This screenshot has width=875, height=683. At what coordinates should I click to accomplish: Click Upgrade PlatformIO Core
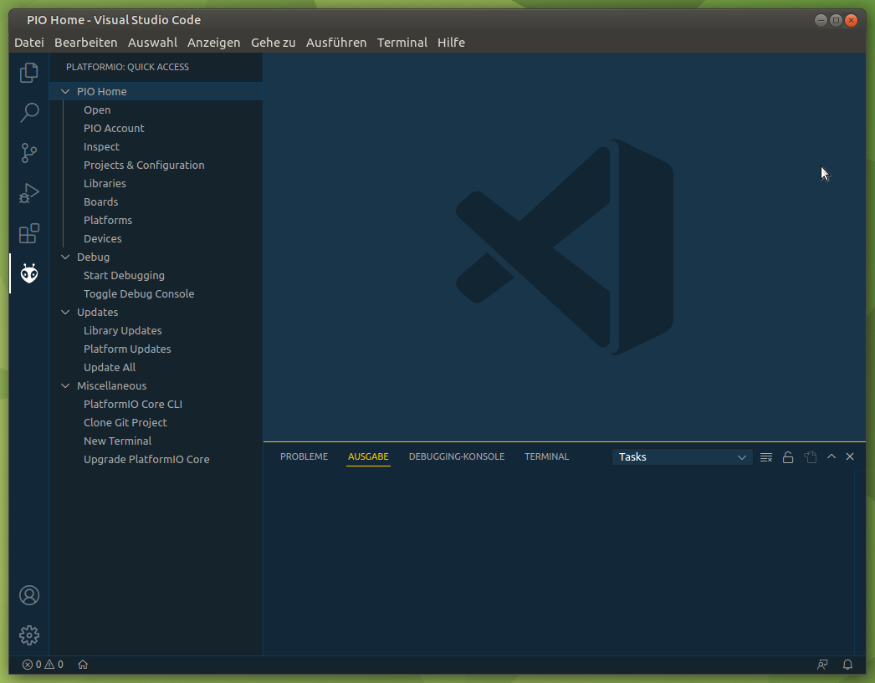point(146,460)
